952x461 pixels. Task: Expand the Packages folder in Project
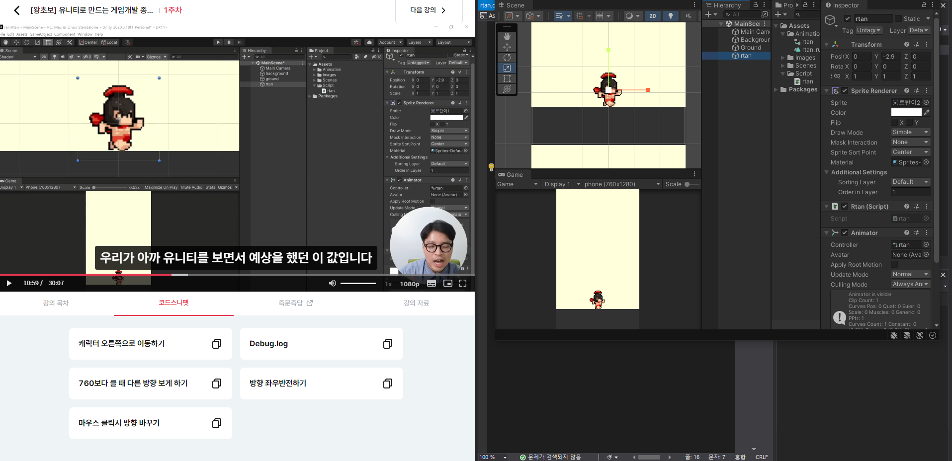coord(776,89)
